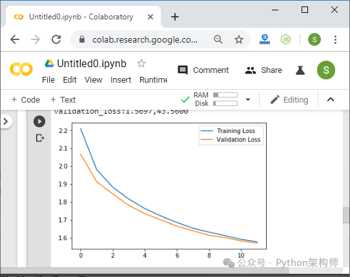
Task: Close the Untitled0.ipynb browser tab
Action: pos(150,17)
